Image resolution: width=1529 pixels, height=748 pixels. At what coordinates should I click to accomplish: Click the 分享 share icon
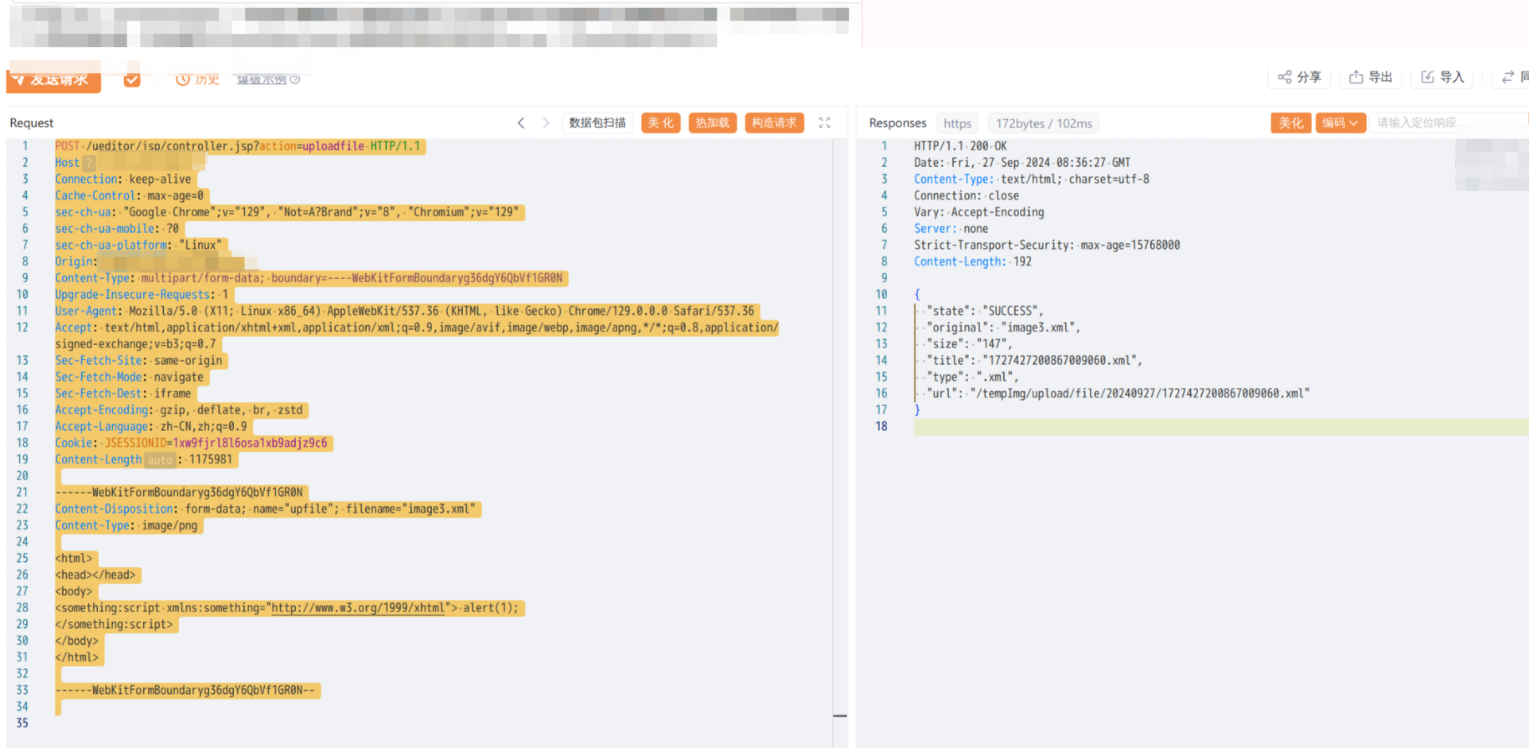pos(1285,77)
